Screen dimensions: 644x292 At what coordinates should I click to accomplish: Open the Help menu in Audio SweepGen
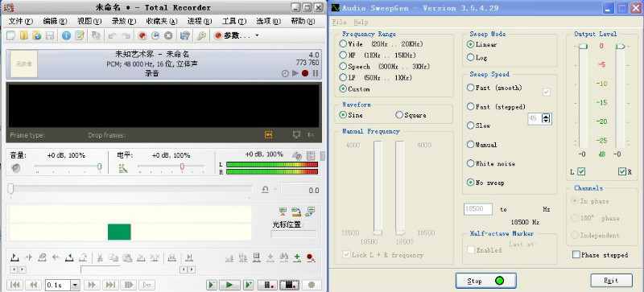click(361, 22)
